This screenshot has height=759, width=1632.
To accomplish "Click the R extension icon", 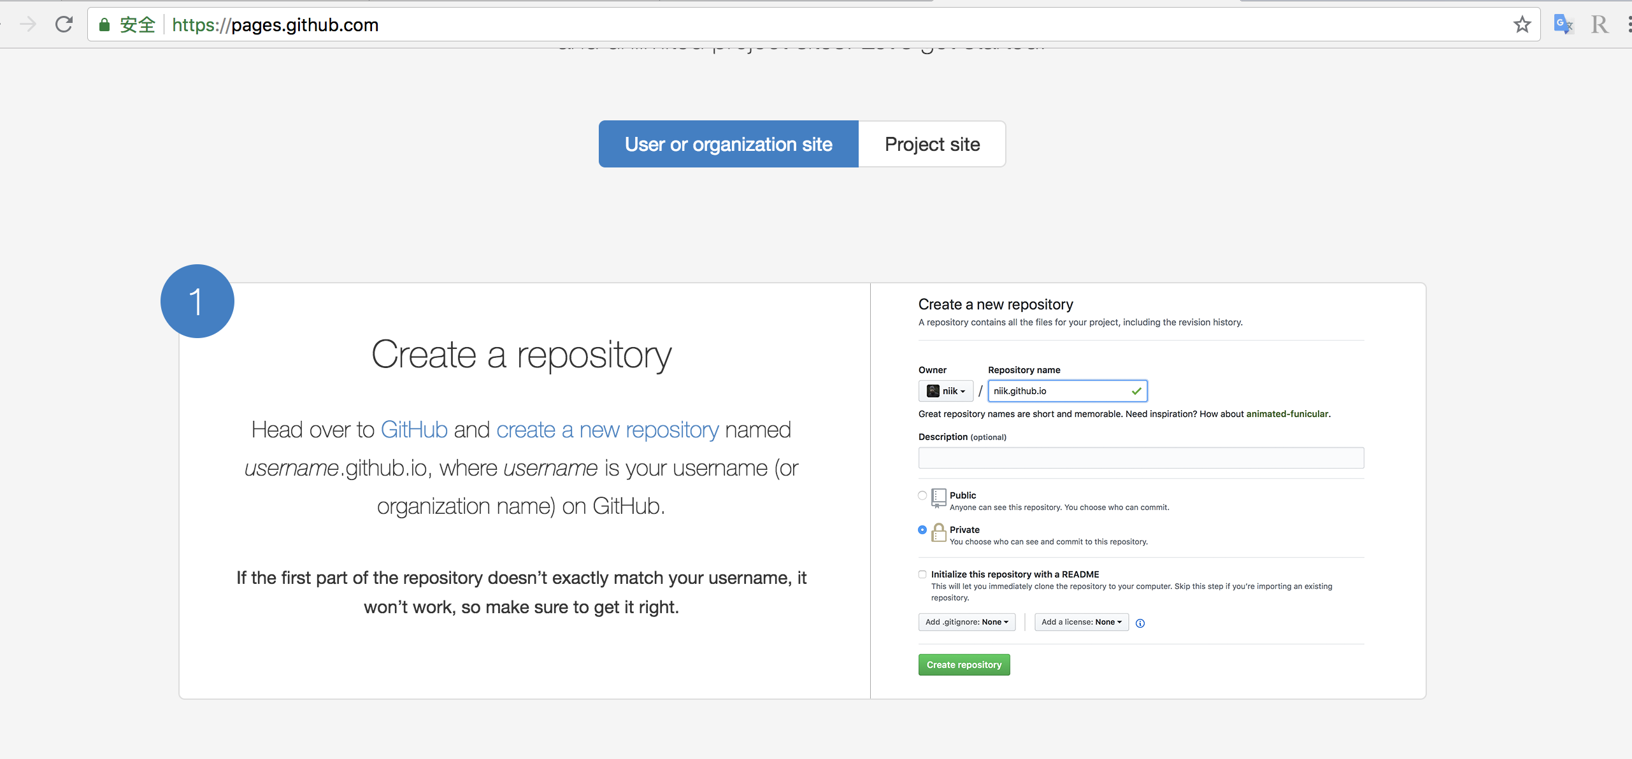I will click(x=1599, y=25).
